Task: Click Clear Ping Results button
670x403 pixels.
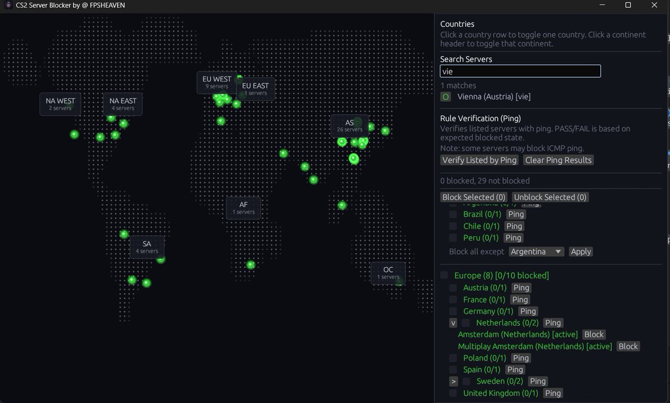Action: [x=558, y=160]
